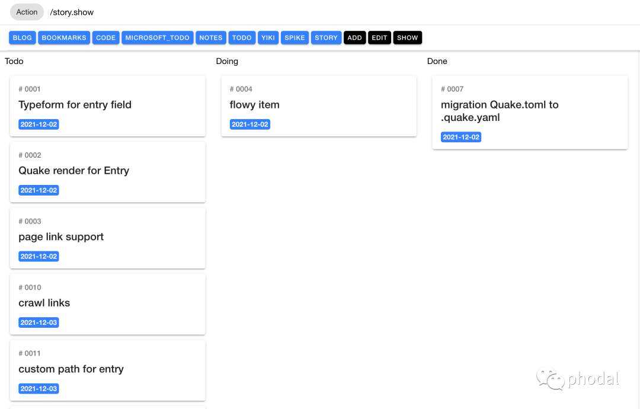Open the 'Quake render for Entry' card
Viewport: 640px width, 409px height.
point(107,171)
